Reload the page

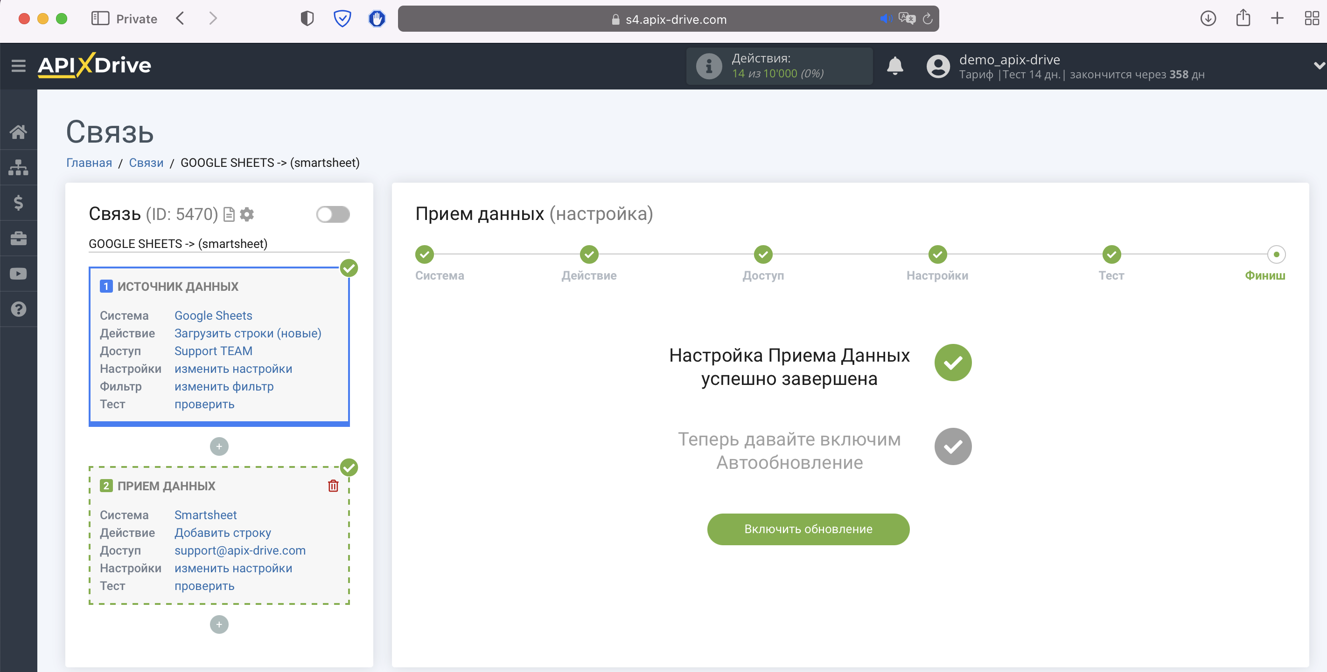point(928,19)
